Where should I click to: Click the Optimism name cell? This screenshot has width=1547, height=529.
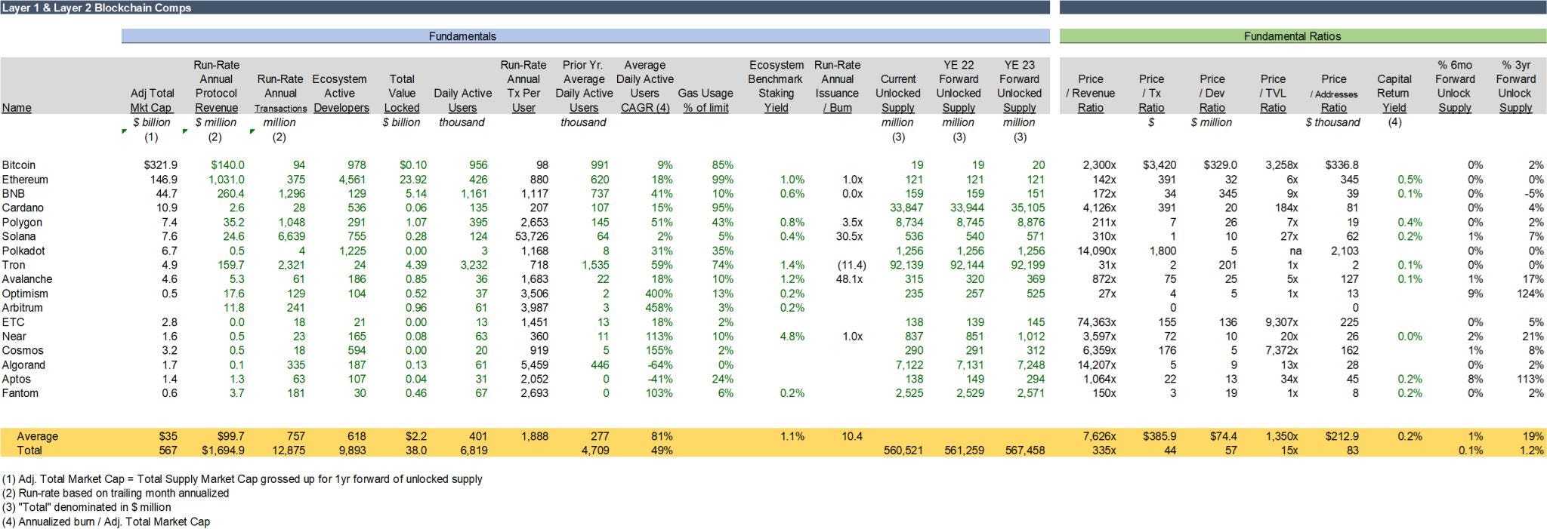pos(25,294)
